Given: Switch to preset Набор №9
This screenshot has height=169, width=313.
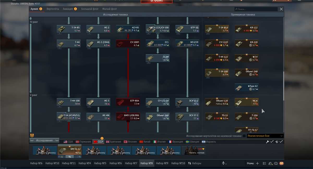Looking at the screenshot, I should 162,163.
